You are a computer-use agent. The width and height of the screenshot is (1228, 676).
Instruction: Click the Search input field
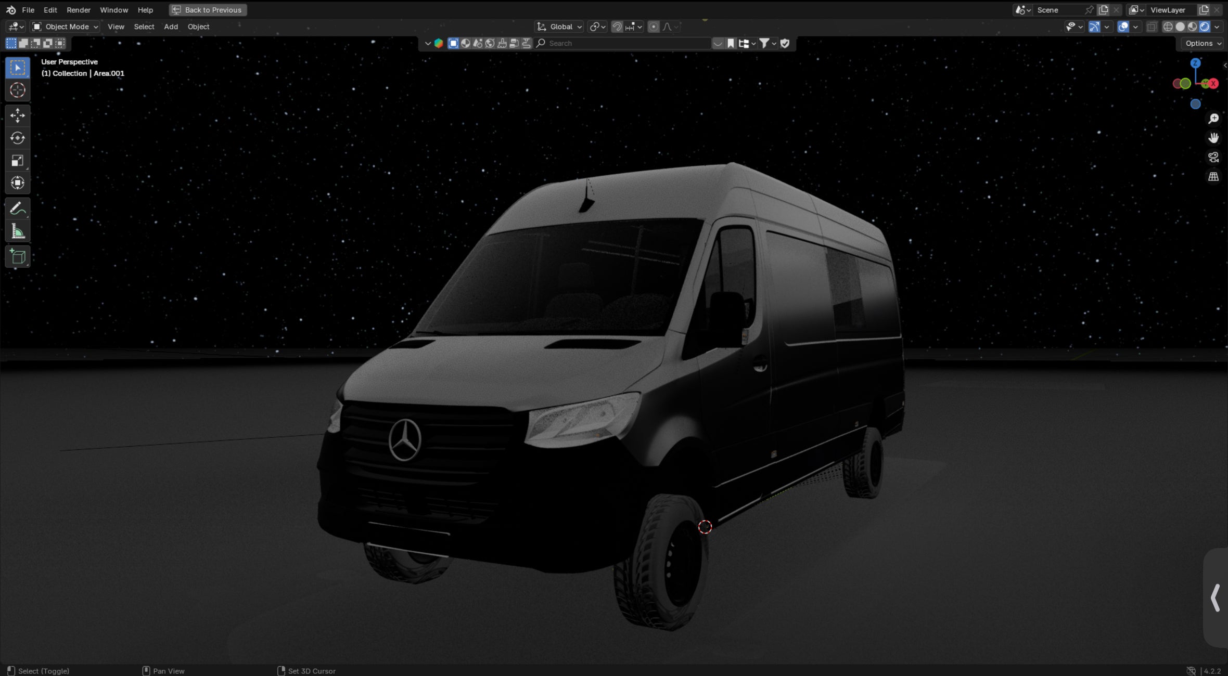coord(624,43)
